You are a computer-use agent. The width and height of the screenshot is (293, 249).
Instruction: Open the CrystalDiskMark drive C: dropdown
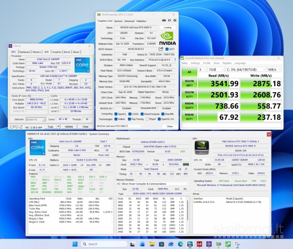(x=246, y=69)
